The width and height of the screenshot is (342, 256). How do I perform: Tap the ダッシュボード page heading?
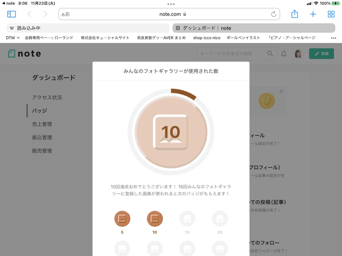point(54,77)
